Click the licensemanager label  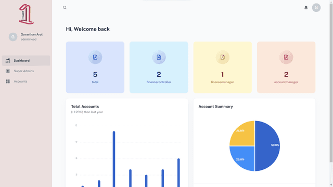point(222,82)
